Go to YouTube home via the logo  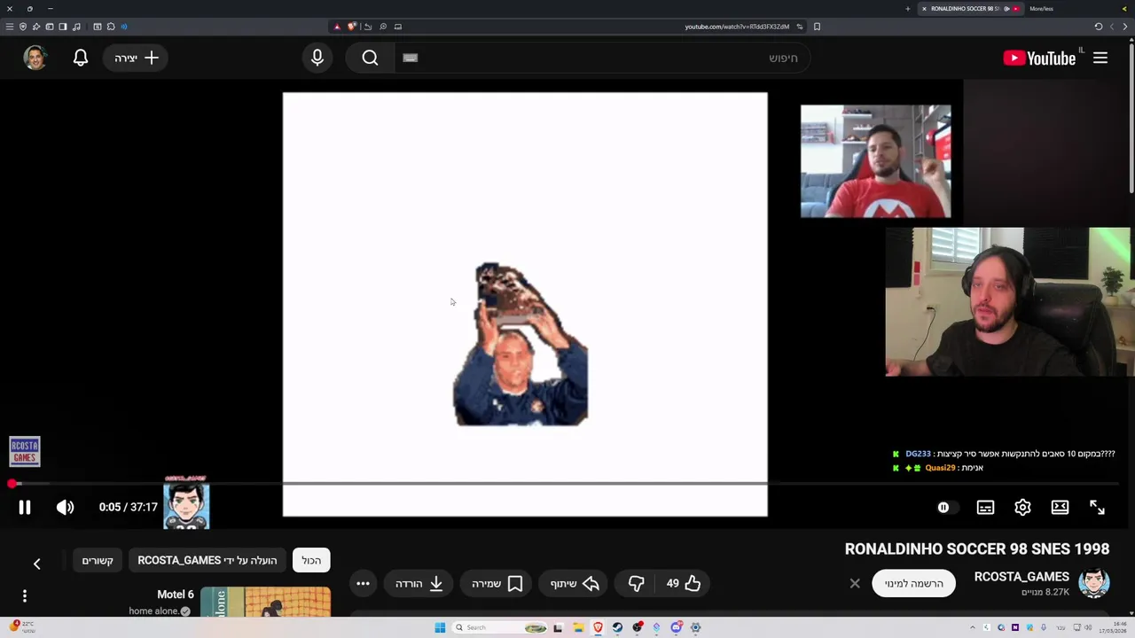(1039, 58)
